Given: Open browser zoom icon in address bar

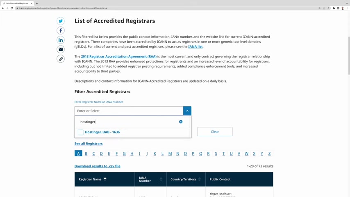Looking at the screenshot, I should (x=319, y=8).
